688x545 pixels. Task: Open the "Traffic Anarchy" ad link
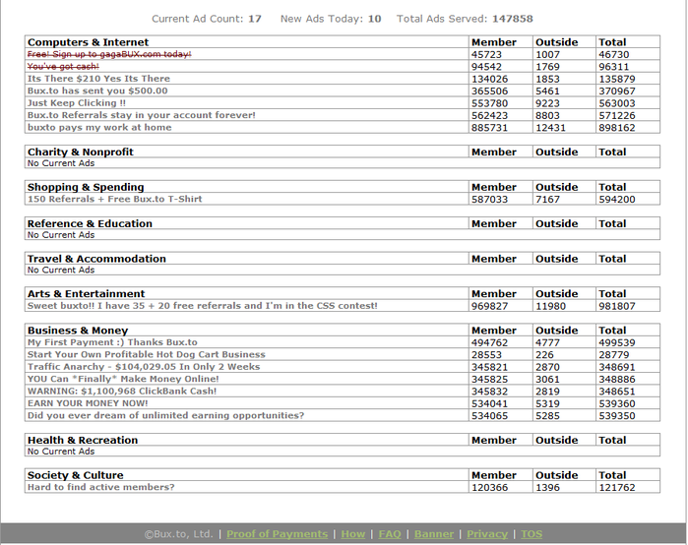tap(144, 367)
